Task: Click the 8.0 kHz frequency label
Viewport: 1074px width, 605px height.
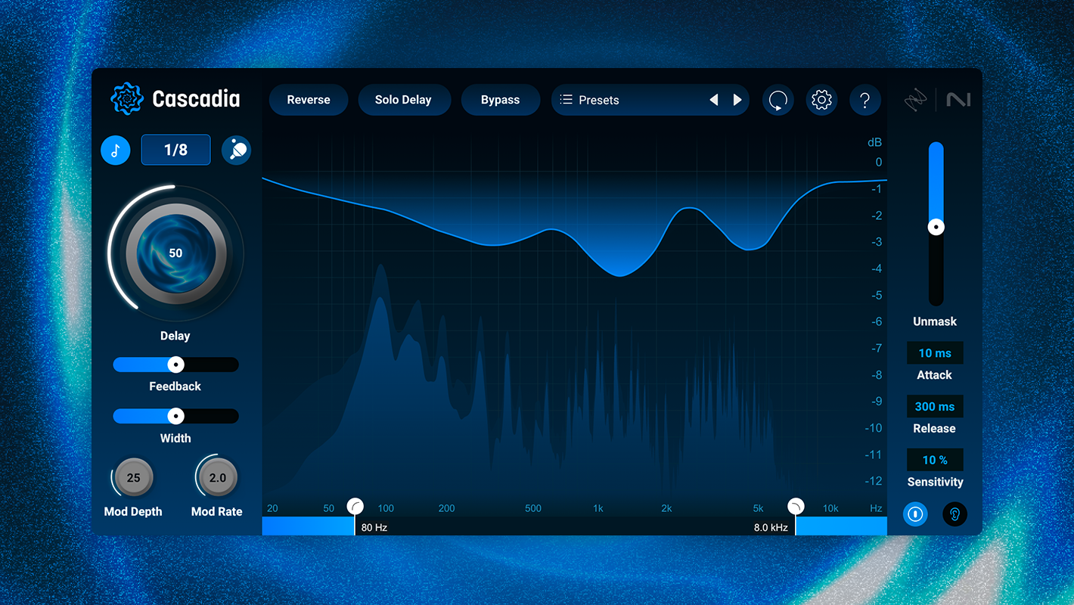Action: point(771,527)
